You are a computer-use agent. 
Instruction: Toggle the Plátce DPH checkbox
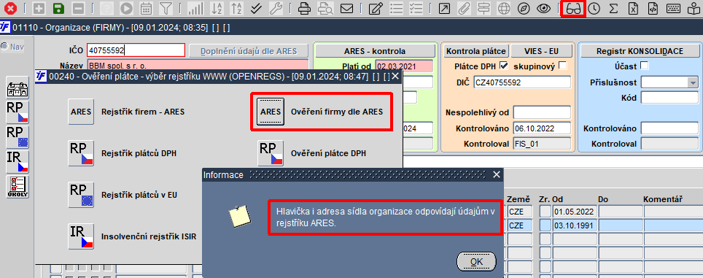click(x=504, y=66)
